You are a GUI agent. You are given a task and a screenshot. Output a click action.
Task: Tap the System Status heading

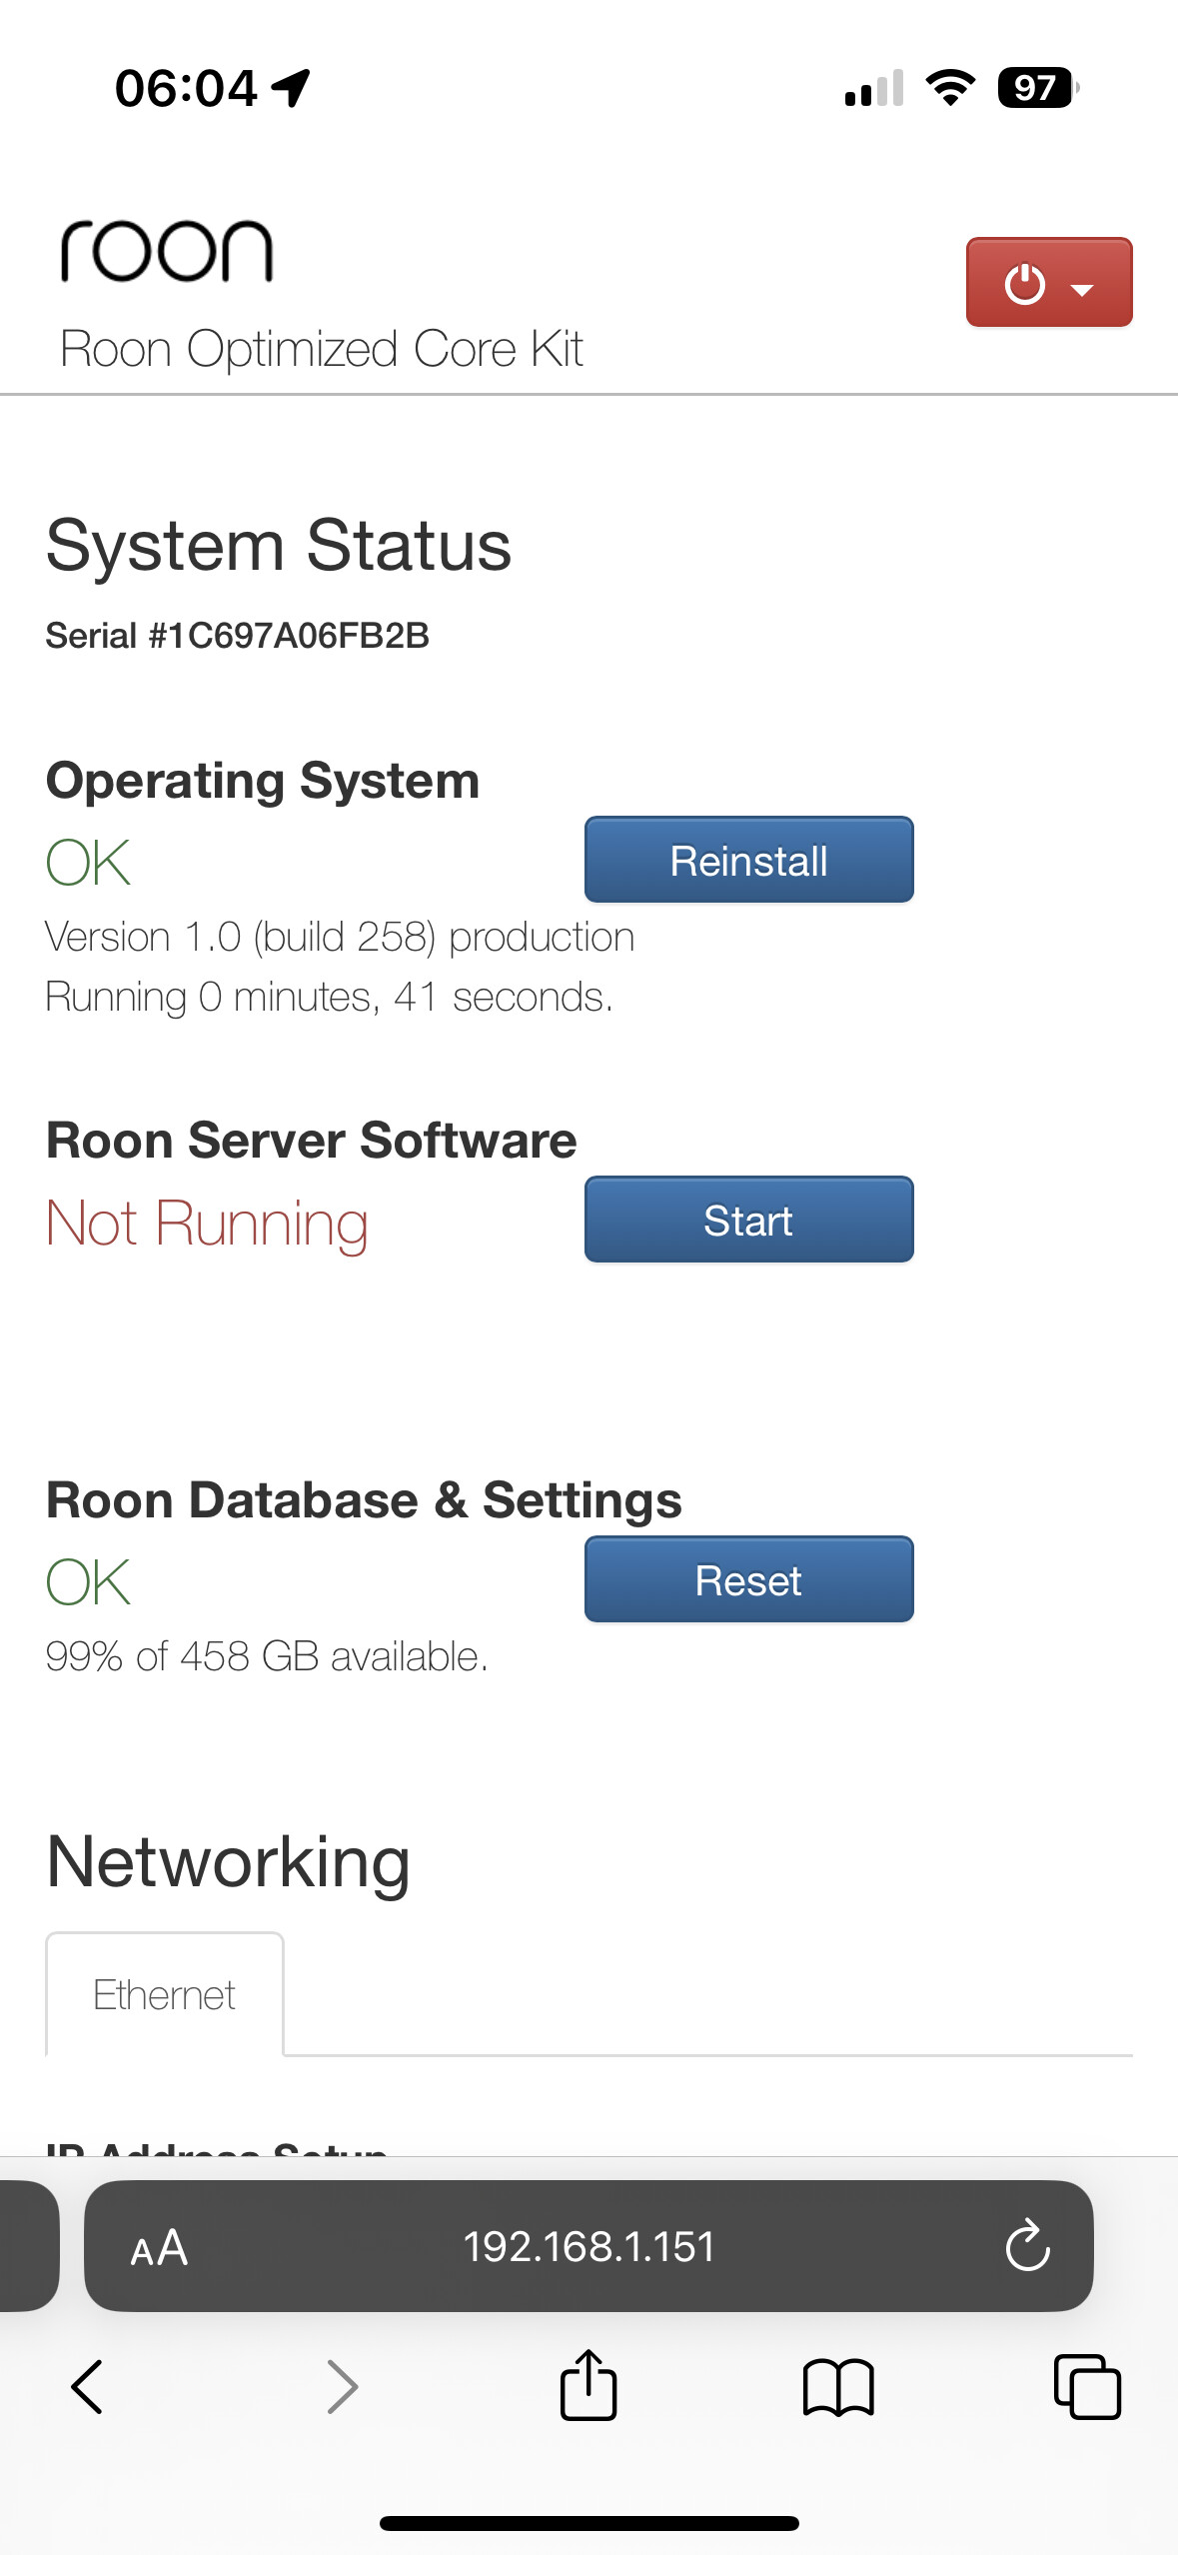click(279, 546)
